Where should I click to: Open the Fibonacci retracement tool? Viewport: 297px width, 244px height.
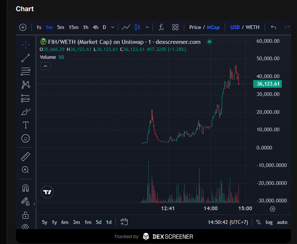tap(26, 71)
